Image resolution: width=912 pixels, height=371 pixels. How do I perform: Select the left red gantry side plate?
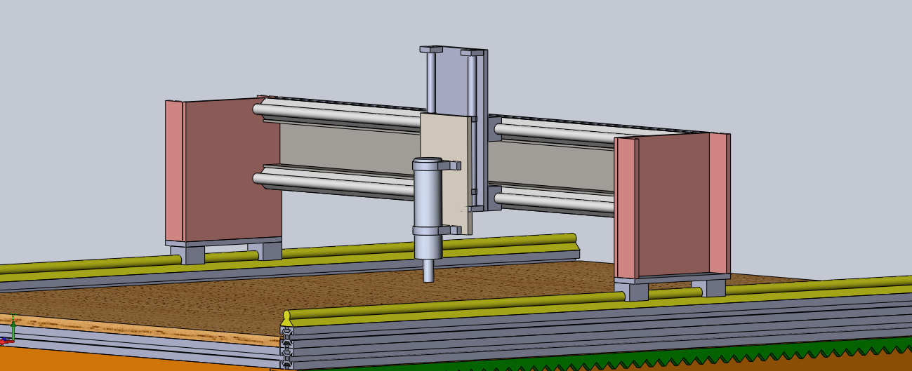coord(223,170)
